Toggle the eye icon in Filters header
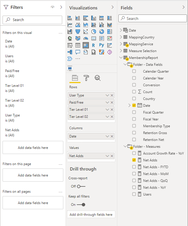Screen dimensions: 188x226 click(x=53, y=7)
